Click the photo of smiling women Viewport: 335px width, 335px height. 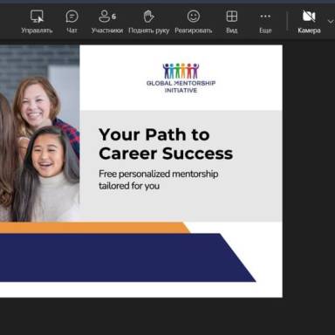(39, 133)
